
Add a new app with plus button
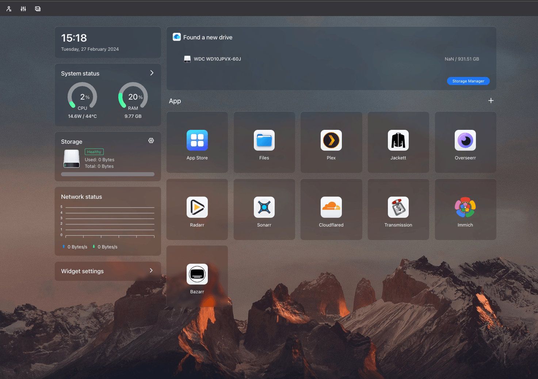[491, 101]
